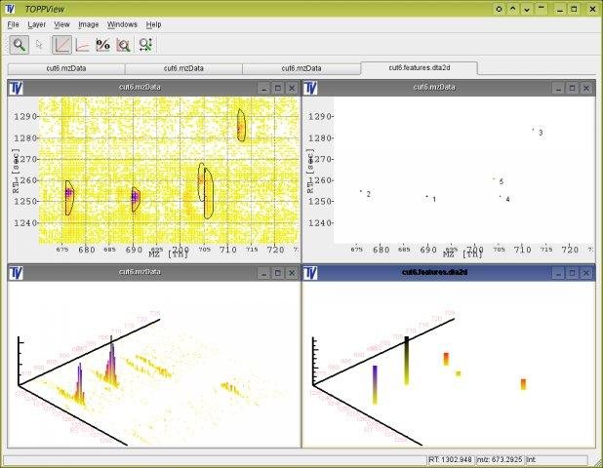The image size is (603, 468).
Task: Click RT: 1302.948 in status bar
Action: point(451,459)
